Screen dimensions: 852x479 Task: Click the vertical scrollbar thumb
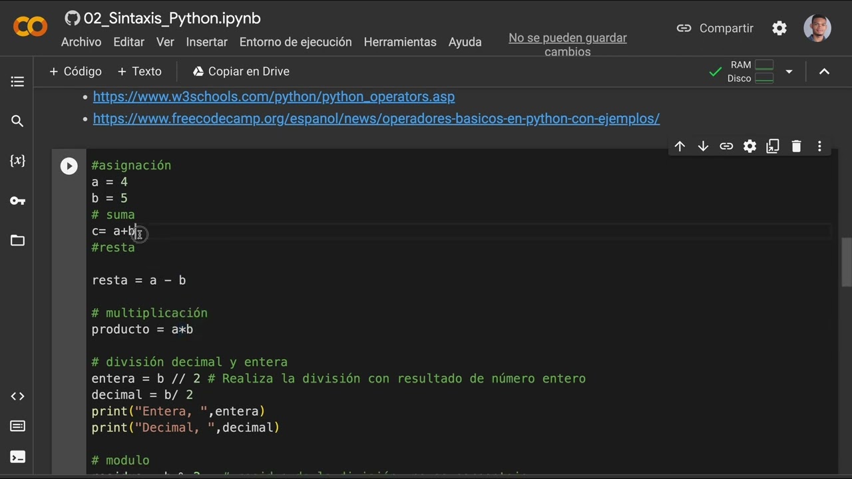coord(846,262)
